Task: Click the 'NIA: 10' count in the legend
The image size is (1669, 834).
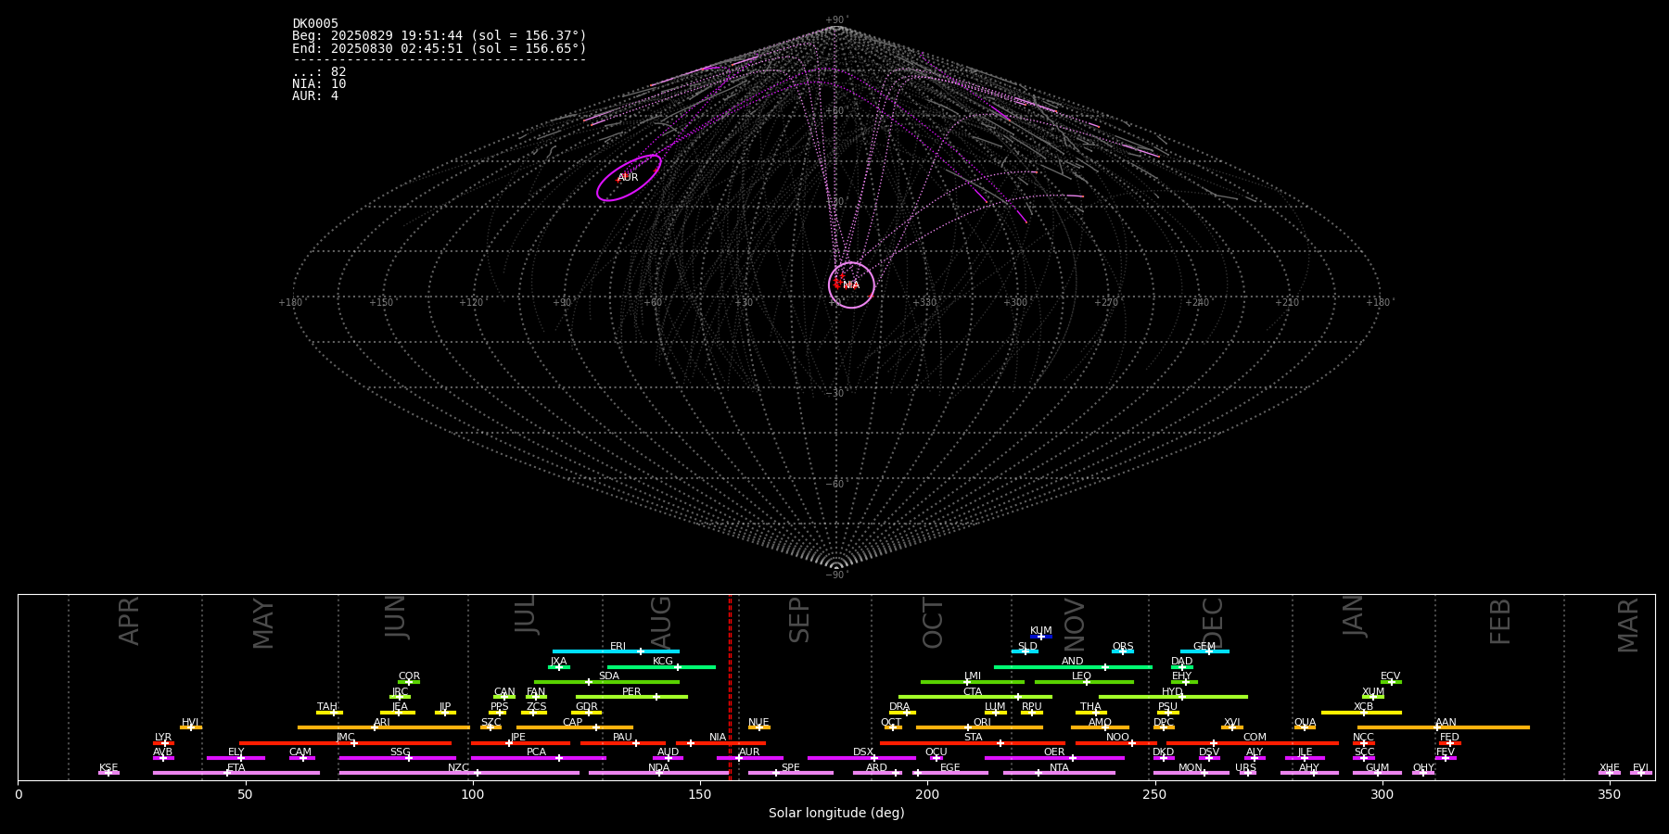Action: 319,84
